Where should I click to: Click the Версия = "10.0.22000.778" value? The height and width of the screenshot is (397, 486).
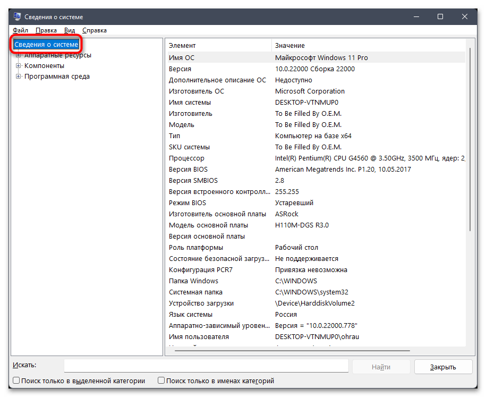(x=316, y=326)
